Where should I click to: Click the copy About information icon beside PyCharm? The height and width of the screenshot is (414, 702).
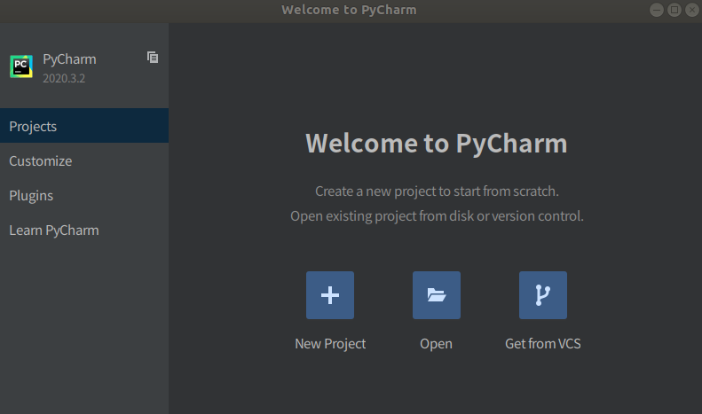[x=153, y=58]
